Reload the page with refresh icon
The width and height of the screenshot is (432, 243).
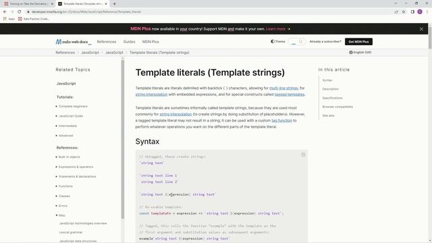20,12
